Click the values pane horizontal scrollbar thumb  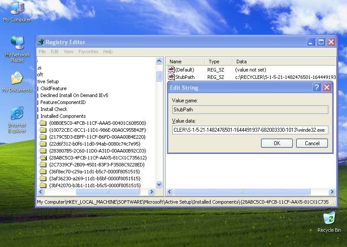click(242, 192)
